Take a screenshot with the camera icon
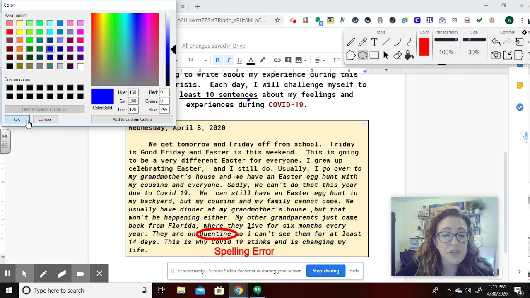 [x=496, y=55]
